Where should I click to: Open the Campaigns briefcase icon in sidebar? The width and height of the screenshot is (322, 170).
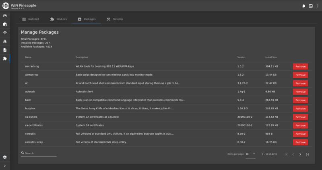[5, 24]
